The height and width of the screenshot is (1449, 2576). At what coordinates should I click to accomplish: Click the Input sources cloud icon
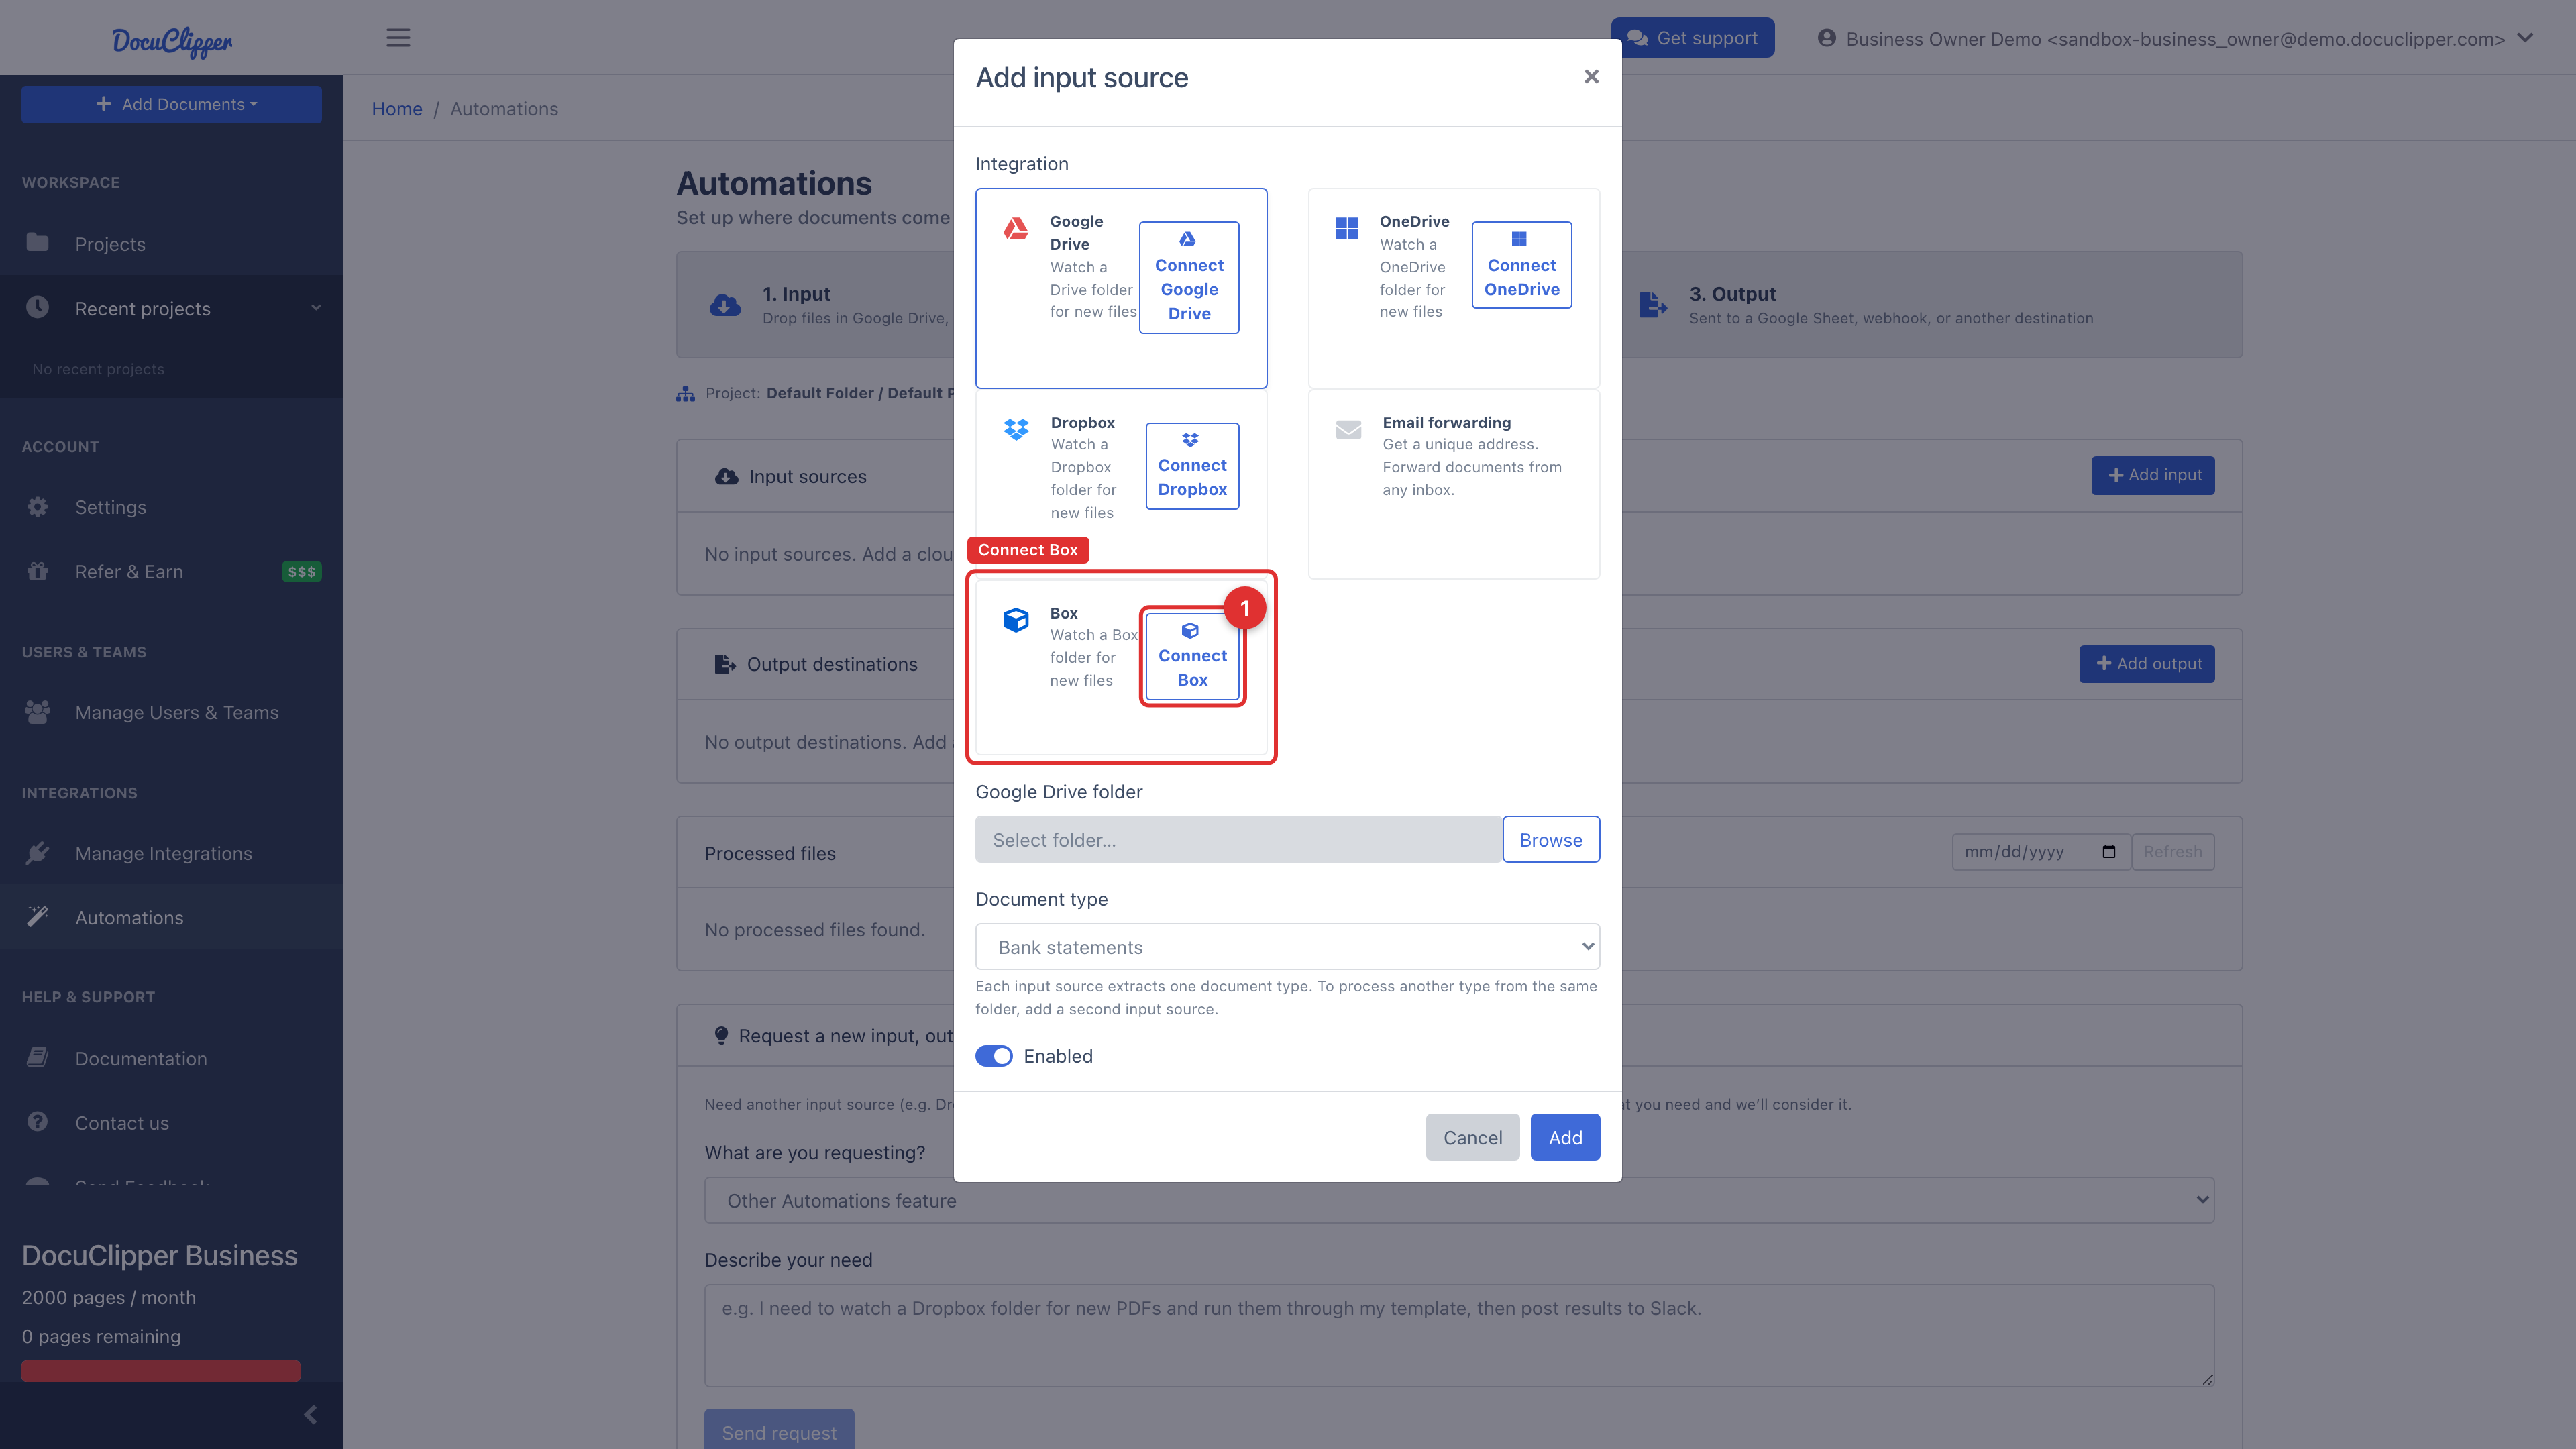point(727,477)
